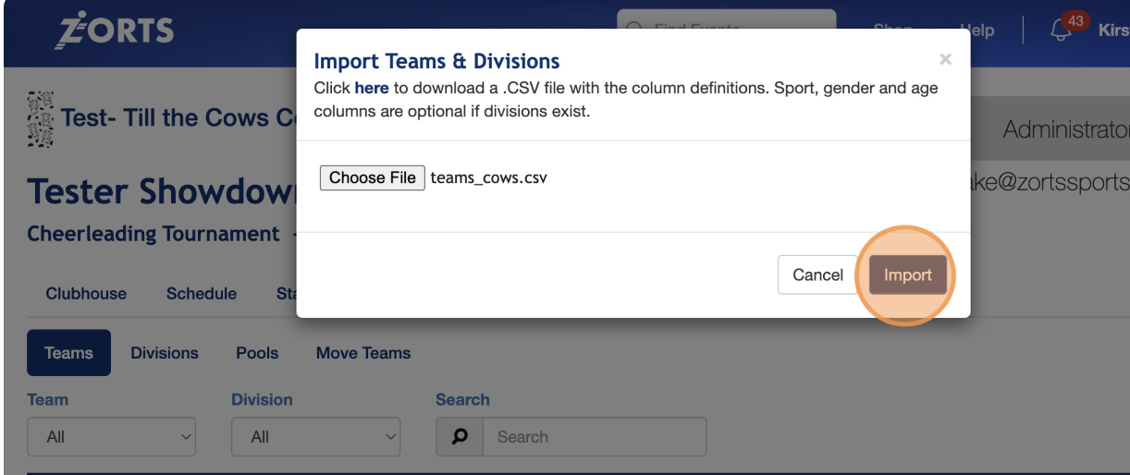The width and height of the screenshot is (1130, 475).
Task: Click the Choose File button
Action: 372,177
